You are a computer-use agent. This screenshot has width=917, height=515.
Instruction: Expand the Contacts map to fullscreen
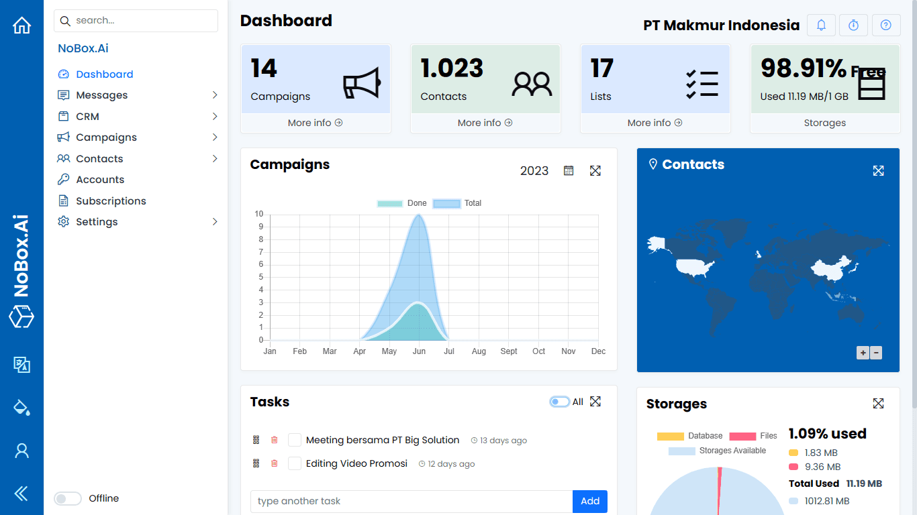click(x=878, y=170)
